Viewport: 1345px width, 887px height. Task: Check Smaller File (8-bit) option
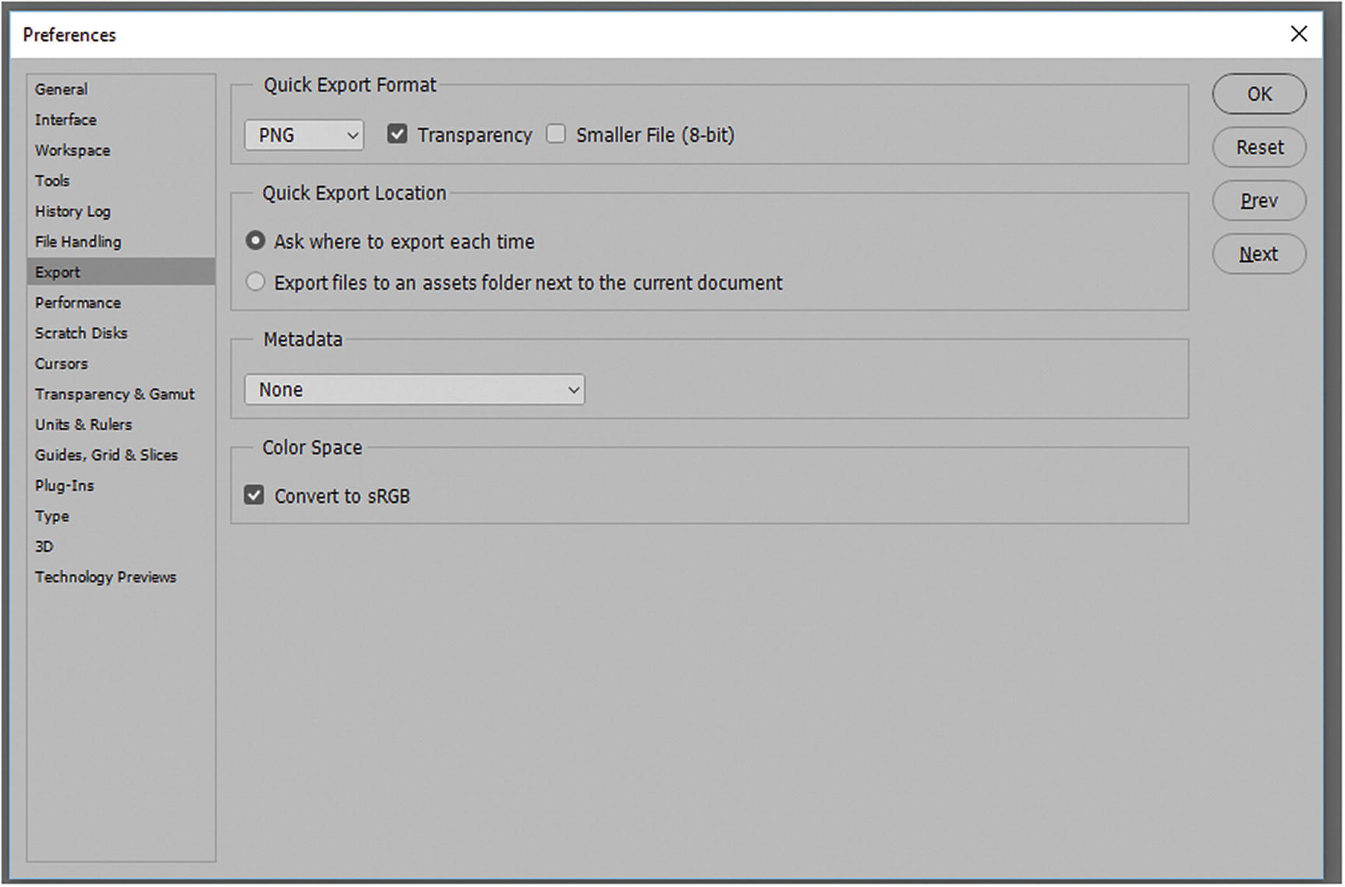[x=556, y=134]
